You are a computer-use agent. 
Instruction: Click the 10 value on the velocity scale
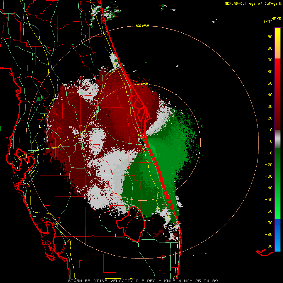pyautogui.click(x=270, y=130)
